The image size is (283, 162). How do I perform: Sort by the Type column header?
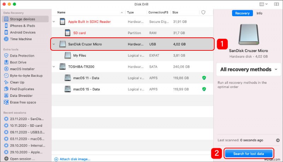130,12
